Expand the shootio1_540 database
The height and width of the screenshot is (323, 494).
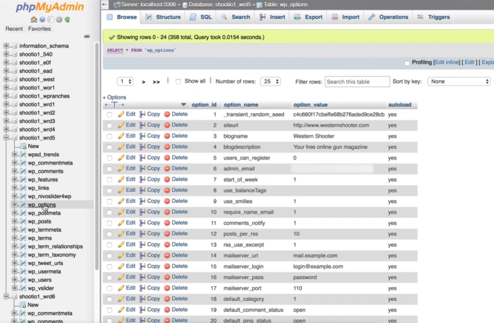pyautogui.click(x=6, y=54)
